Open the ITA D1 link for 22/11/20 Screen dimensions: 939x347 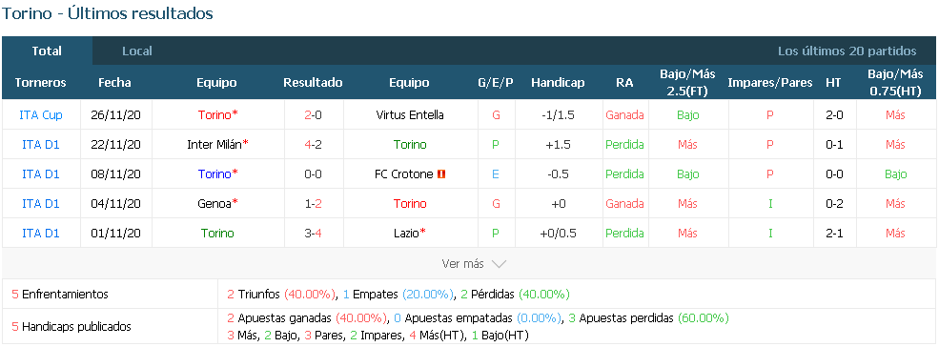pos(41,145)
